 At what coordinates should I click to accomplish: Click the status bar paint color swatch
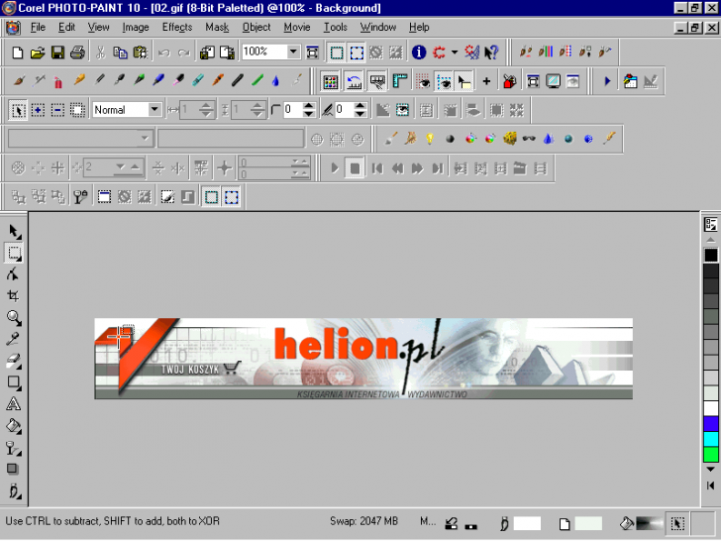pos(527,523)
